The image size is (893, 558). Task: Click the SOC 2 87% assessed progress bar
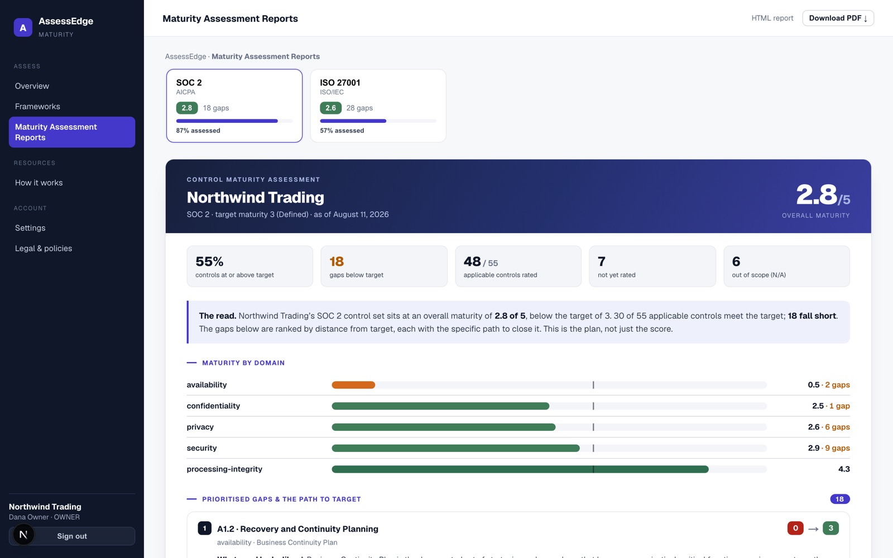tap(234, 121)
